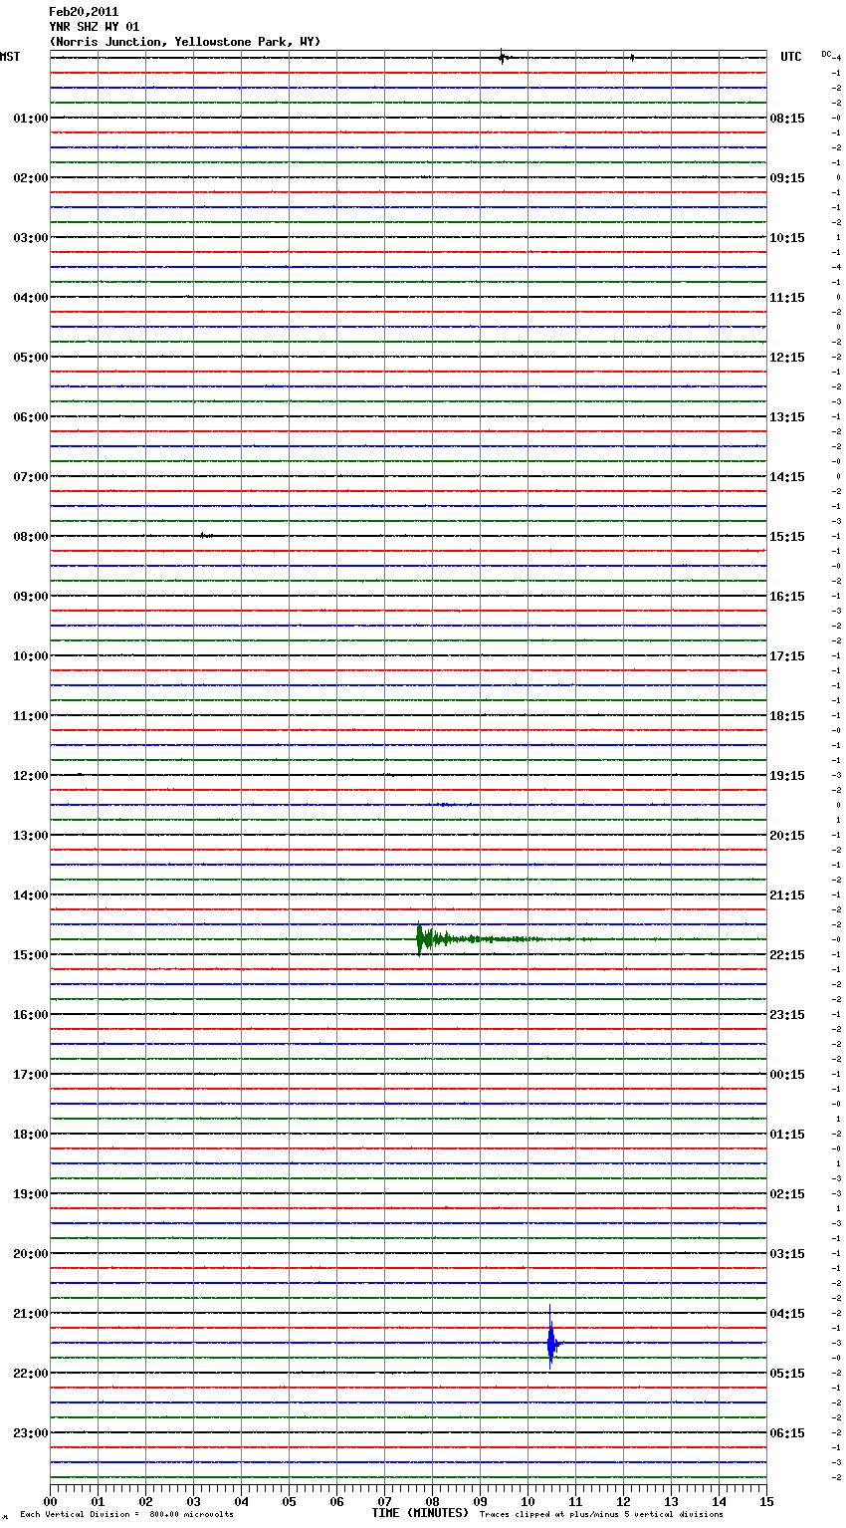Click the 14:15 UTC time label

click(x=787, y=477)
